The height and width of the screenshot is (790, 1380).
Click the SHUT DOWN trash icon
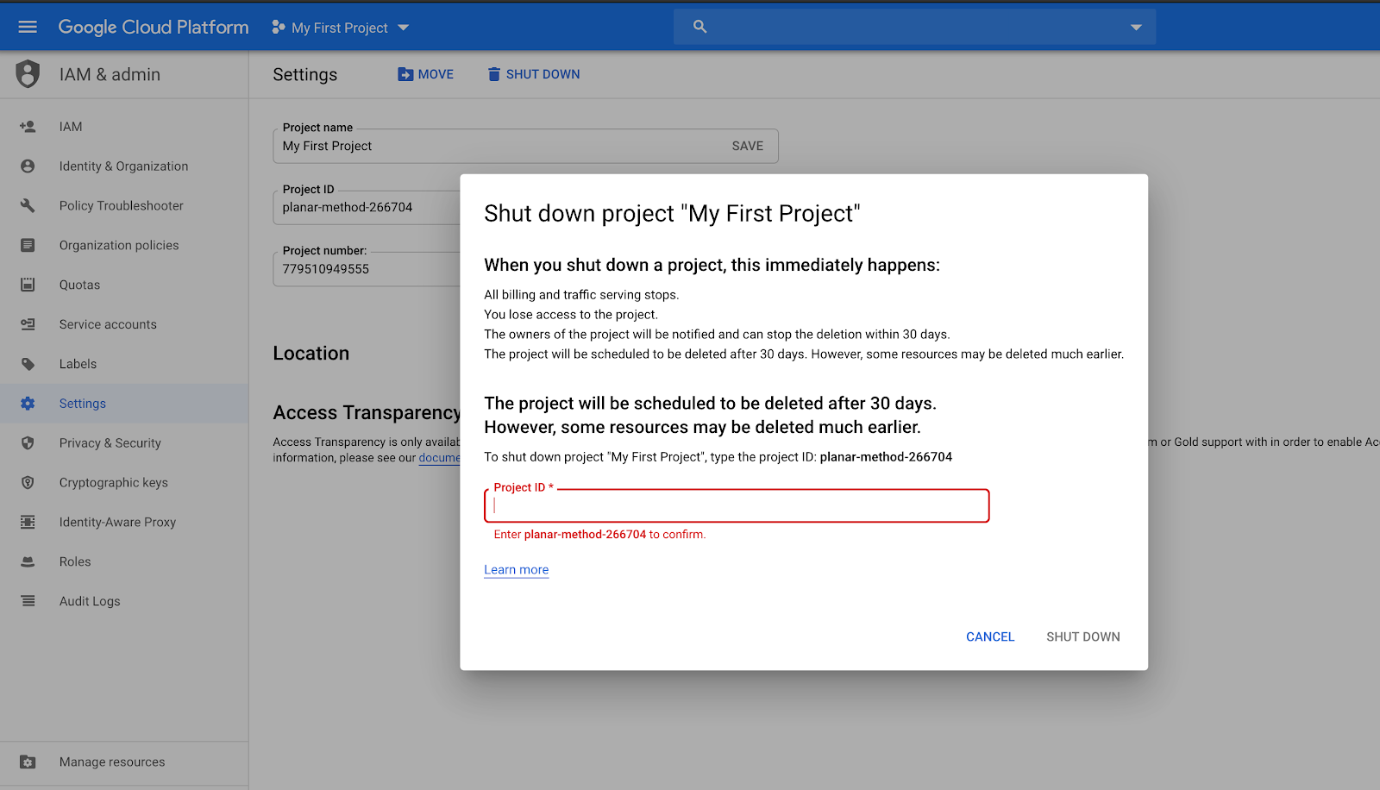click(x=494, y=74)
